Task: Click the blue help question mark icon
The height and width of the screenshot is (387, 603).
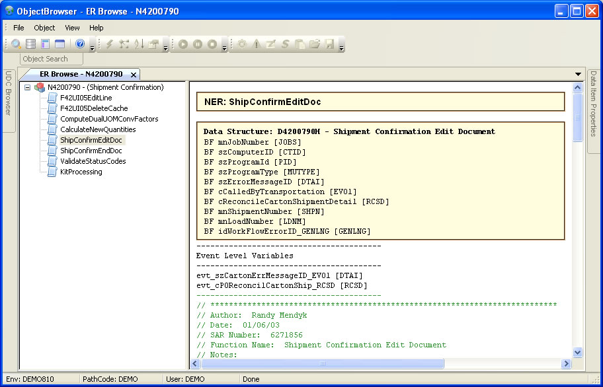Action: click(80, 44)
